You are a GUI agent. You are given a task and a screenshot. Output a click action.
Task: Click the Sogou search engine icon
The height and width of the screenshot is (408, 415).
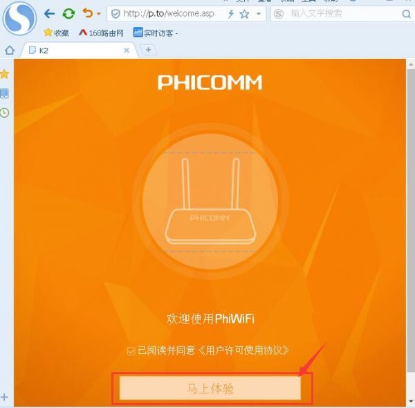[279, 14]
